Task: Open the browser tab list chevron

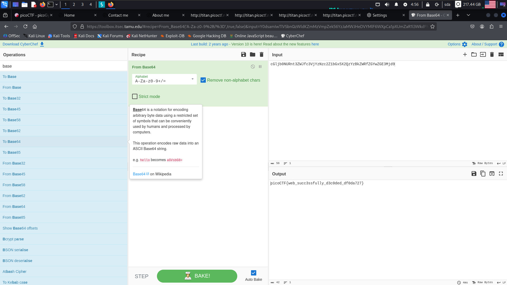Action: (x=468, y=15)
